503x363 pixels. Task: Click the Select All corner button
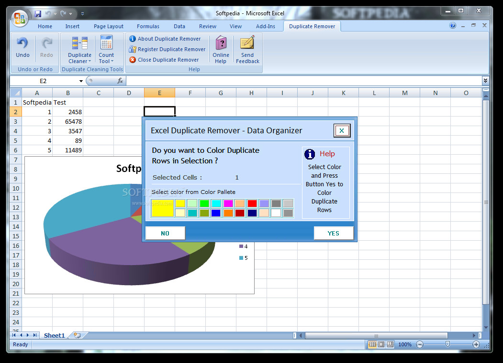(16, 93)
